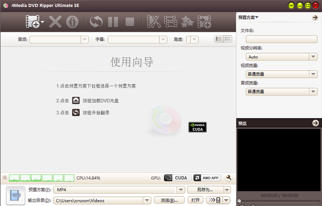
Task: Click the 00:00:00 / 00:00:00 time display
Action: point(280,196)
